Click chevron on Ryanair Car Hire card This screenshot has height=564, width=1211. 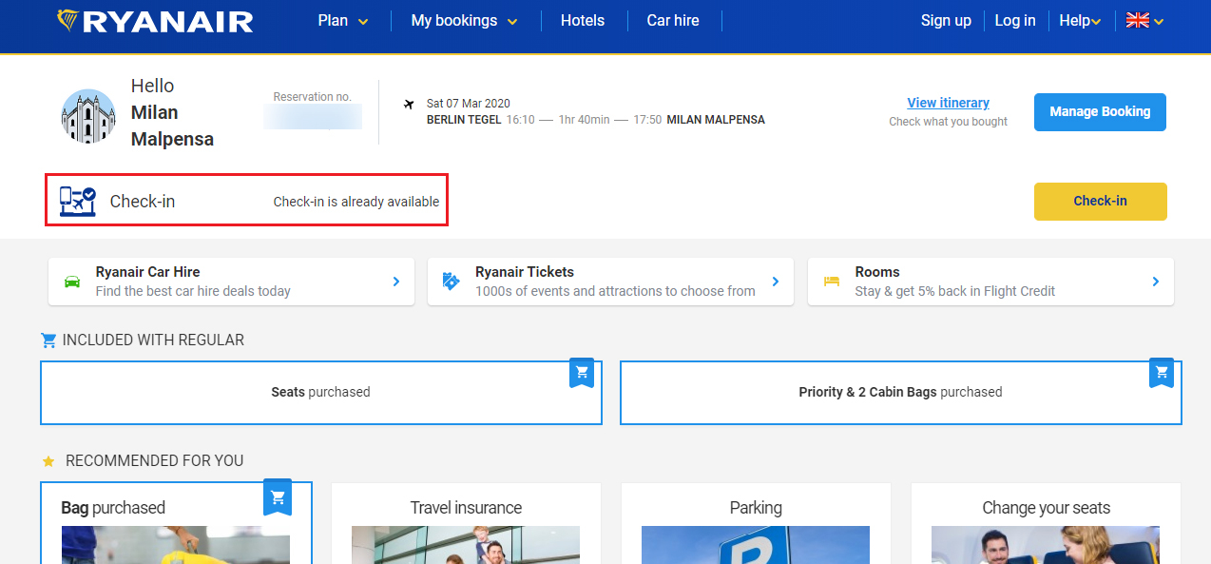tap(396, 282)
